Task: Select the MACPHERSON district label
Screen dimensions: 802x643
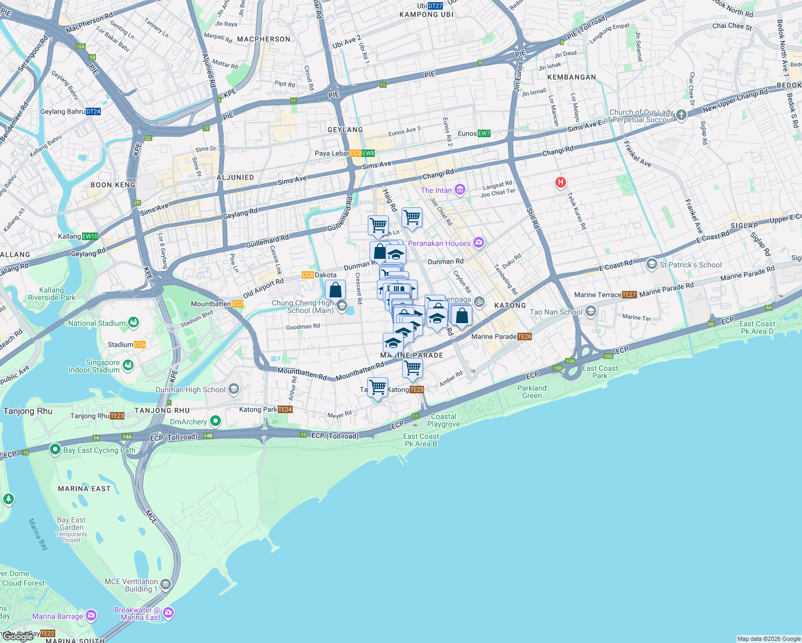Action: coord(264,39)
